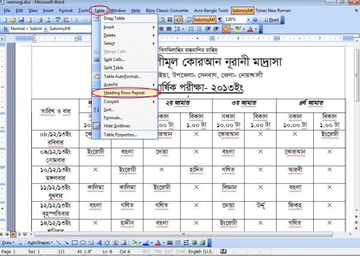
Task: Toggle Heading Rows Repeat option
Action: click(126, 93)
